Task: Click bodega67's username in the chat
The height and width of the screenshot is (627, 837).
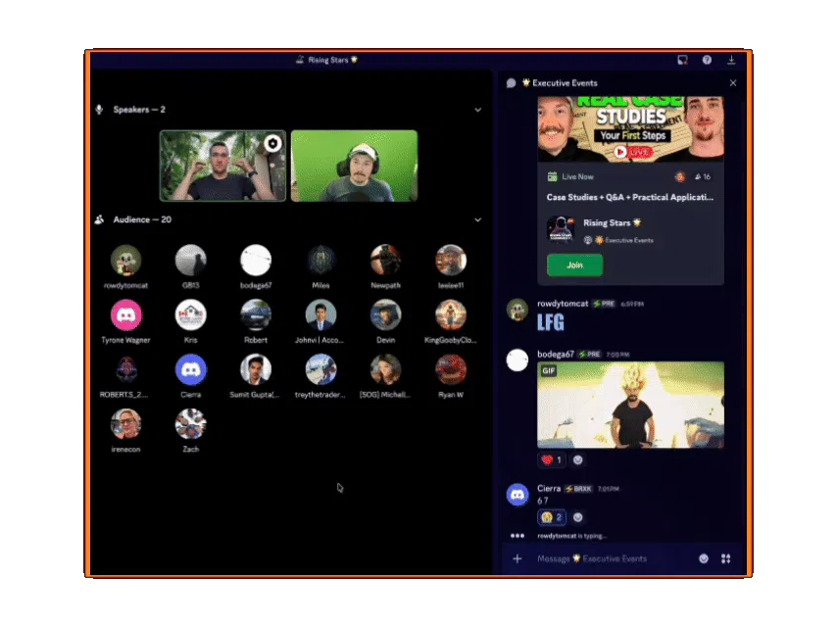Action: [555, 355]
